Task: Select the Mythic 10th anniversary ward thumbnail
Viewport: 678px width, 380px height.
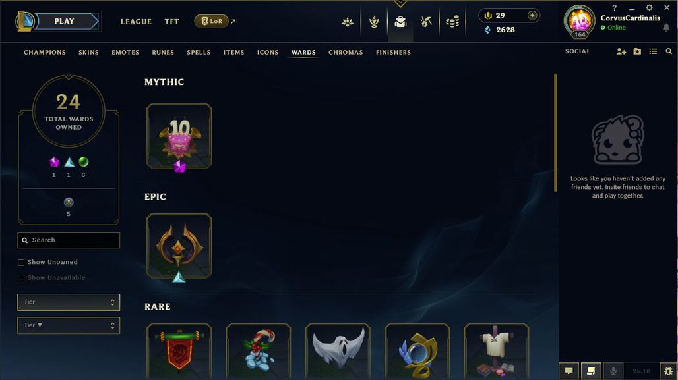Action: point(179,136)
